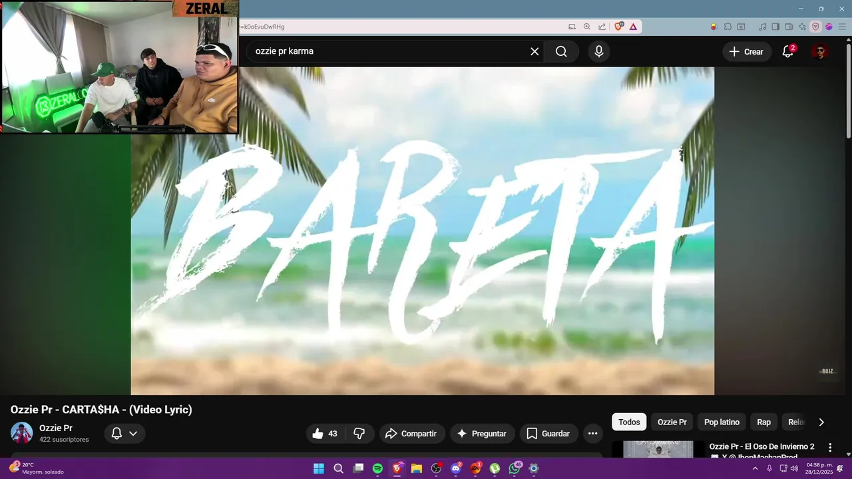Viewport: 852px width, 479px height.
Task: Open WhatsApp from taskbar
Action: click(x=515, y=468)
